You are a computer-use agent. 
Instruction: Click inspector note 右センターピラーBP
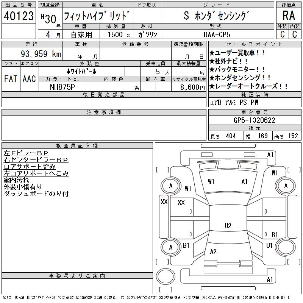[x=36, y=160]
